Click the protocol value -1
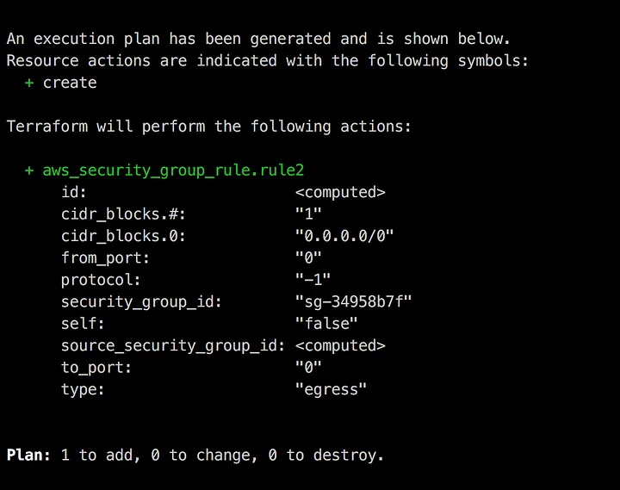 point(313,280)
